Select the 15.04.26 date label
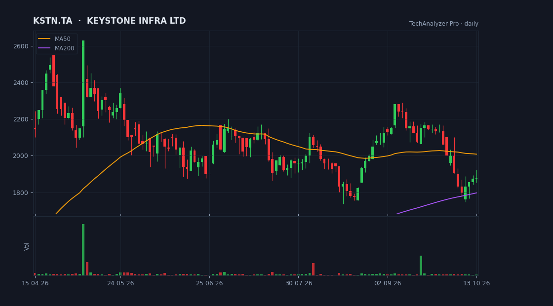This screenshot has width=553, height=306. point(35,283)
